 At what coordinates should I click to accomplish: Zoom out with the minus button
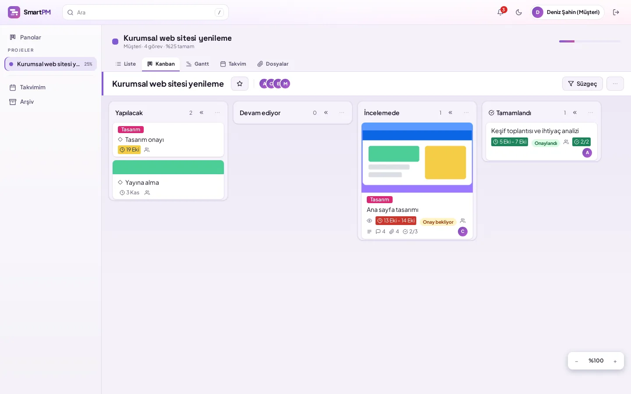click(x=577, y=361)
